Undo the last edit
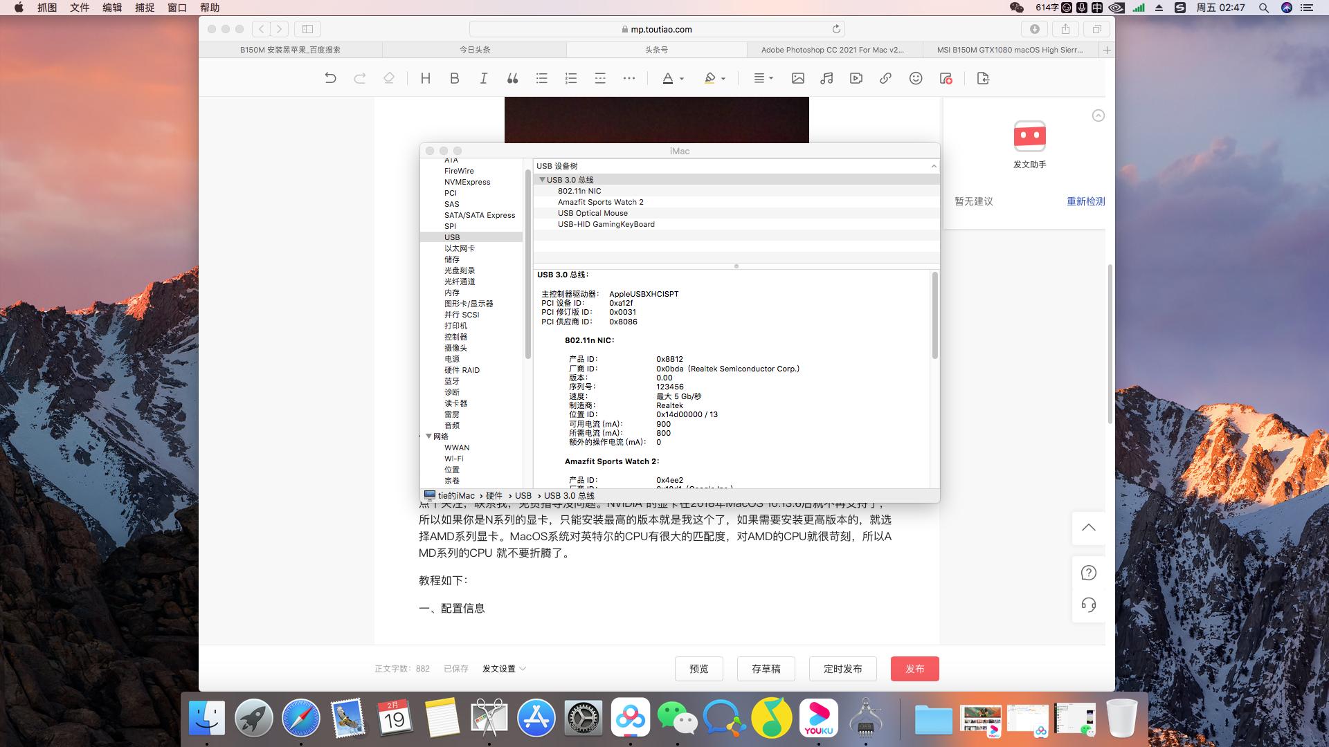The width and height of the screenshot is (1329, 747). [x=332, y=78]
